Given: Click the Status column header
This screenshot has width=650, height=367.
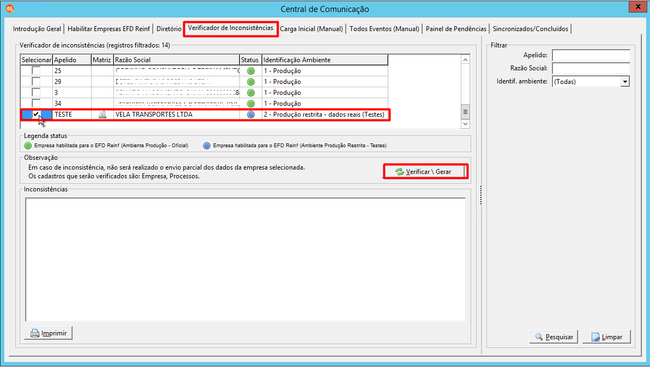Looking at the screenshot, I should pyautogui.click(x=250, y=60).
